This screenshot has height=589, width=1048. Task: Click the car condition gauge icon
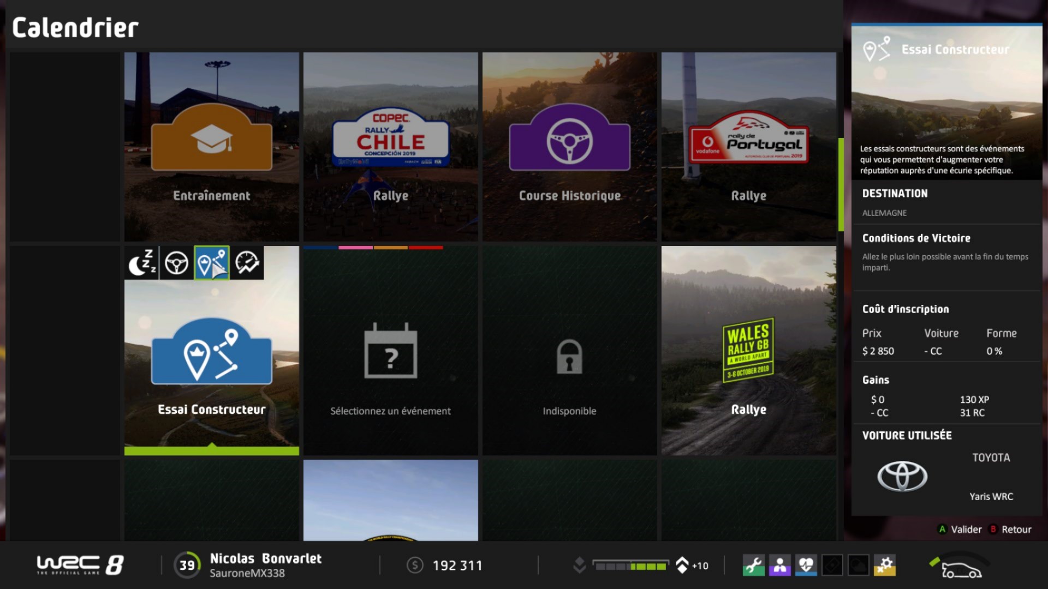(x=960, y=566)
